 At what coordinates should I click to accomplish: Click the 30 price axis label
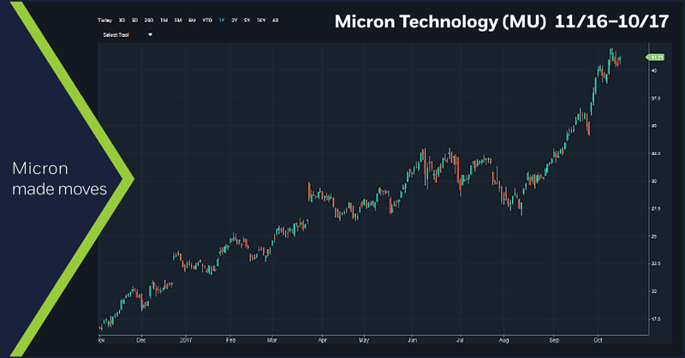point(653,181)
